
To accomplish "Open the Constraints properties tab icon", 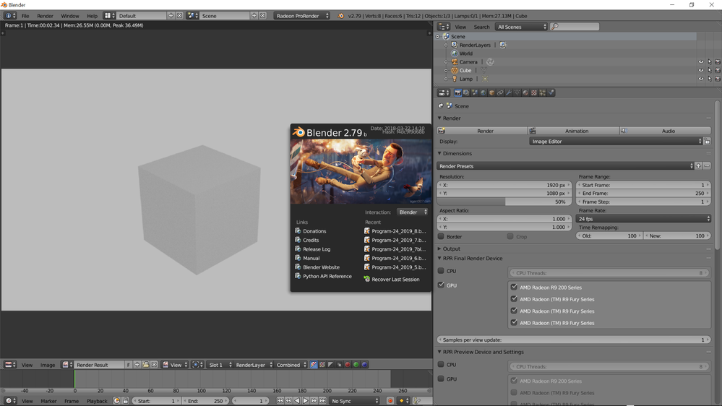I will click(500, 92).
